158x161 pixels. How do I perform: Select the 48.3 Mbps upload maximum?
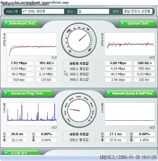[118, 74]
